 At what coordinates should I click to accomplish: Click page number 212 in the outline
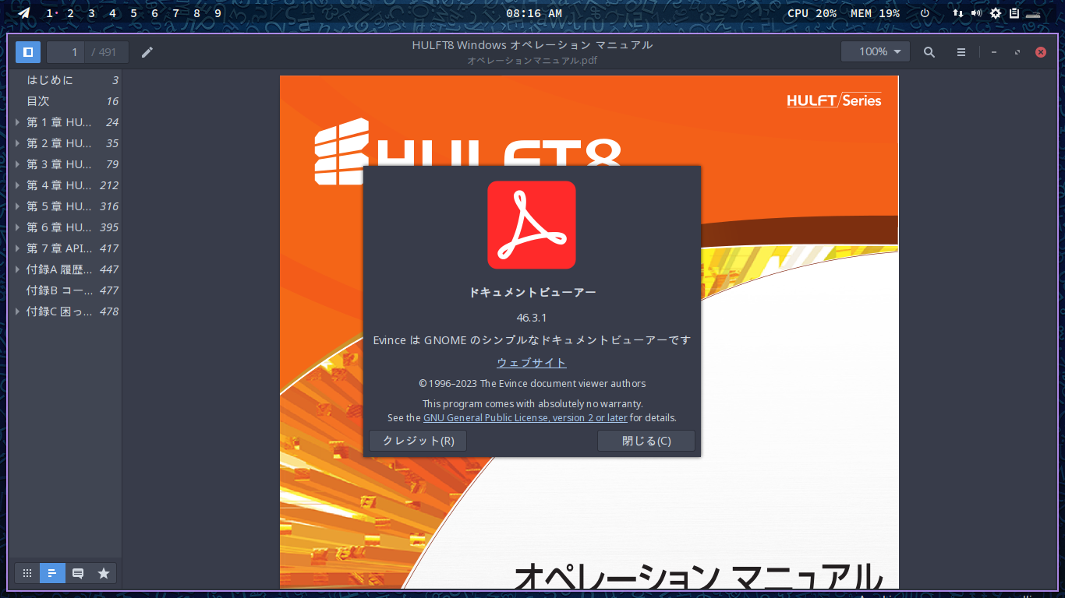click(x=109, y=185)
